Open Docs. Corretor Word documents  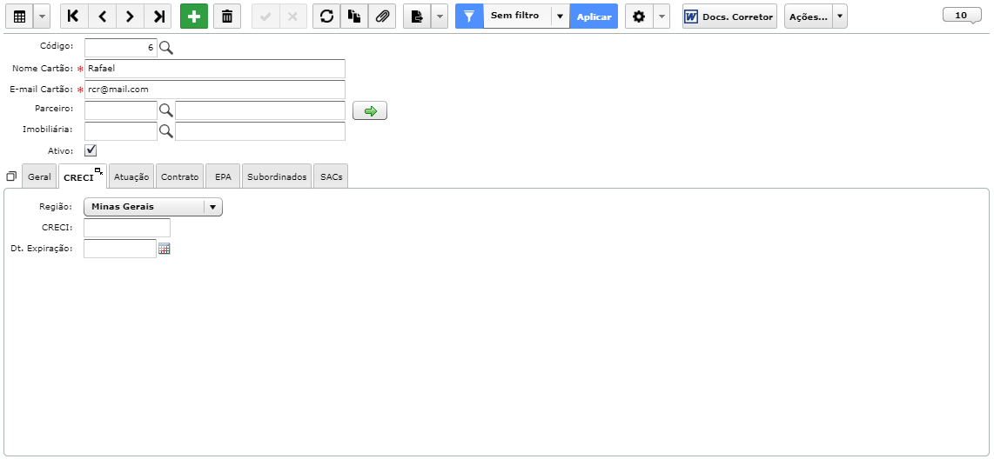729,17
